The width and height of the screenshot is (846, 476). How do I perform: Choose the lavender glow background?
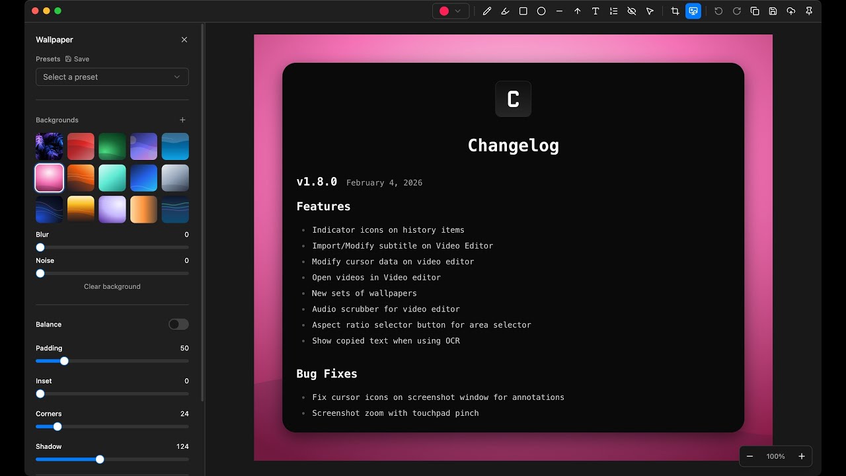click(x=112, y=210)
